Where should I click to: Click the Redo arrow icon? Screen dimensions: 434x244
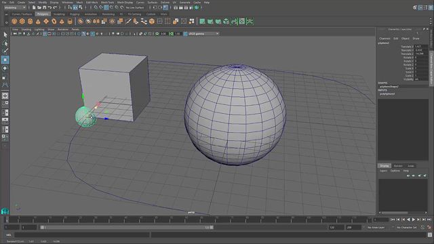[x=55, y=7]
